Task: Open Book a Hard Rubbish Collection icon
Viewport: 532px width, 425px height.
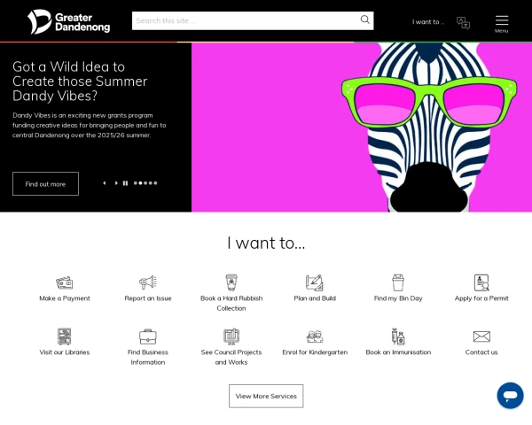Action: point(231,282)
